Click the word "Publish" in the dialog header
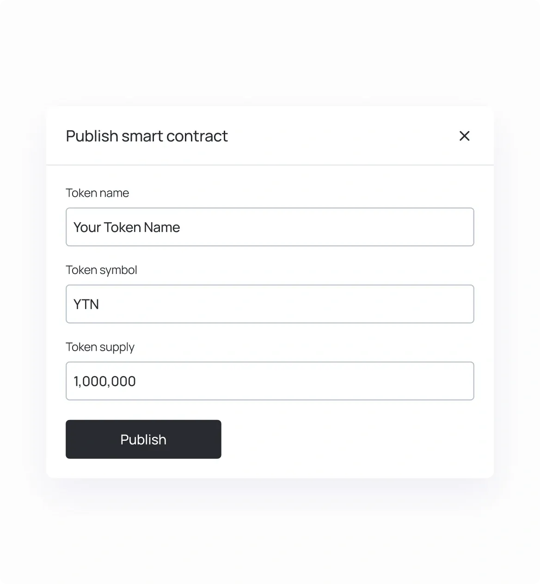Screen dimensions: 540x584 (x=92, y=136)
